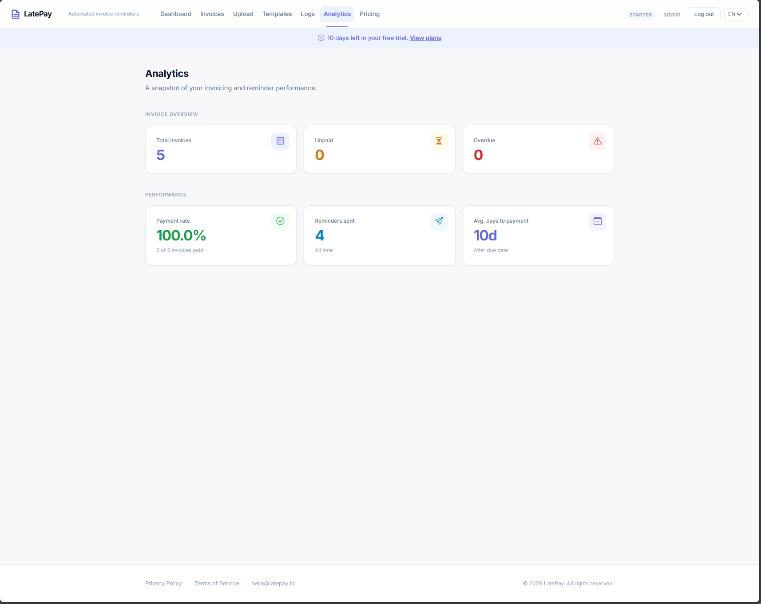
Task: Click the 10d average days value
Action: (x=485, y=236)
